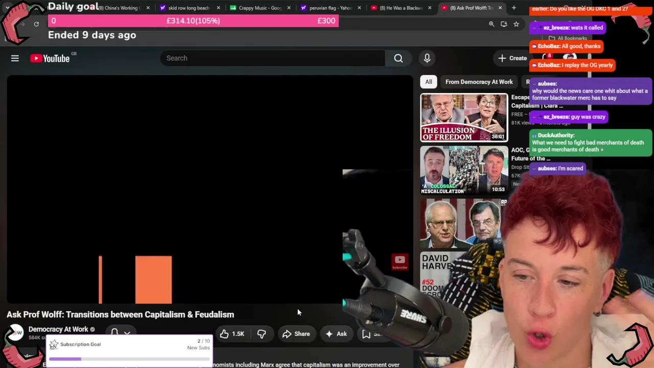654x368 pixels.
Task: Click the video title Ask Prof Wolff
Action: (121, 314)
